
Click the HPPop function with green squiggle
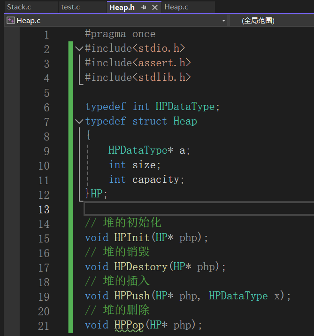point(129,325)
